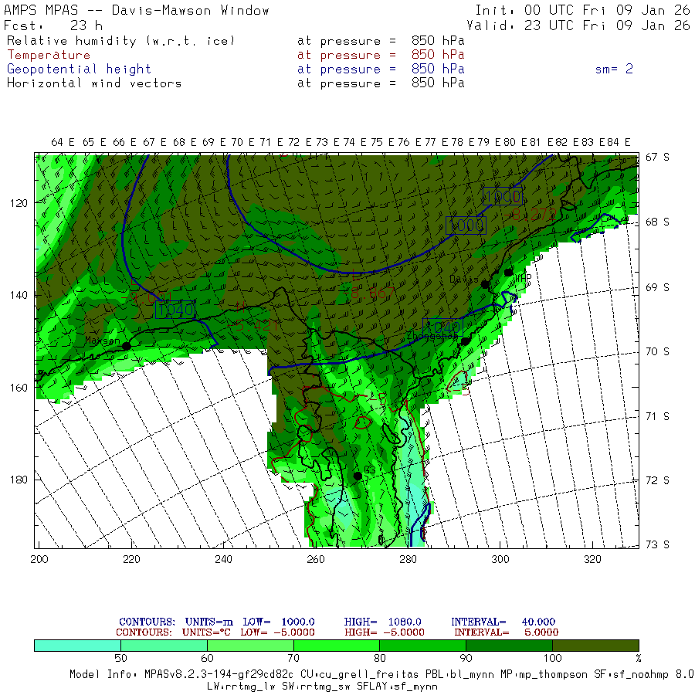Select the '84 E' longitude label
695x695 pixels.
click(619, 142)
